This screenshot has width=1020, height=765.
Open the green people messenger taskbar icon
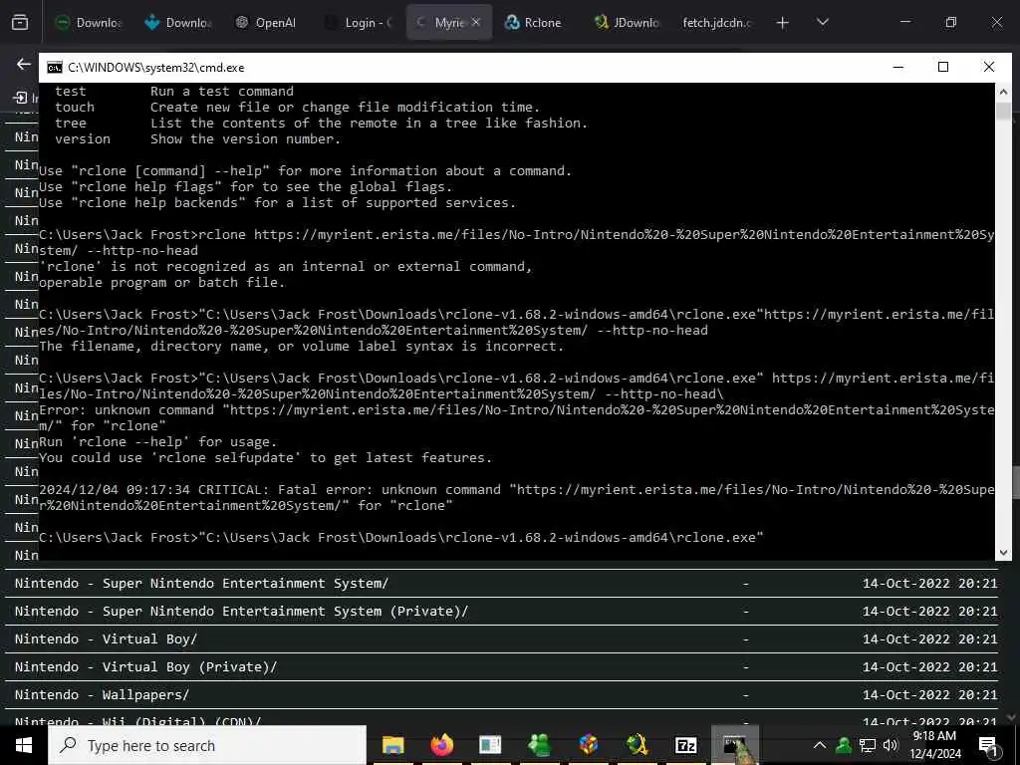tap(539, 745)
